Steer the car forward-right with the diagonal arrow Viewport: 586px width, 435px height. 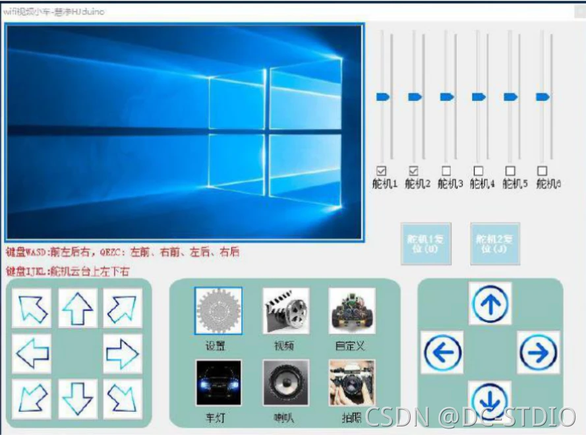(123, 308)
